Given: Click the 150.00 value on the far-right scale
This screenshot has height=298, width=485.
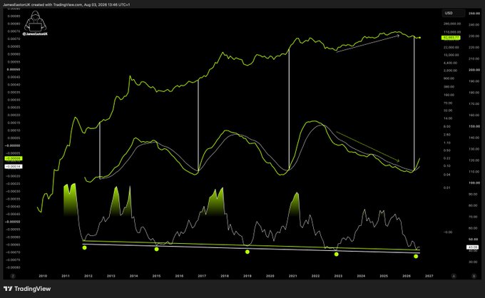Looking at the screenshot, I should (474, 126).
